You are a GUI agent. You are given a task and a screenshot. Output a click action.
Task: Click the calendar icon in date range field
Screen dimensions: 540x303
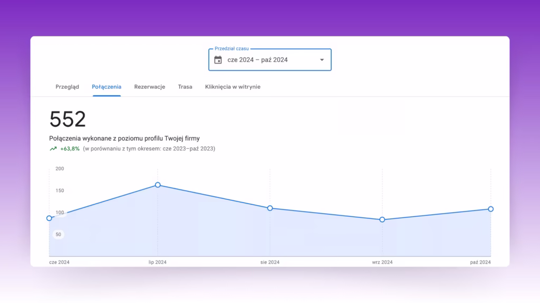218,60
